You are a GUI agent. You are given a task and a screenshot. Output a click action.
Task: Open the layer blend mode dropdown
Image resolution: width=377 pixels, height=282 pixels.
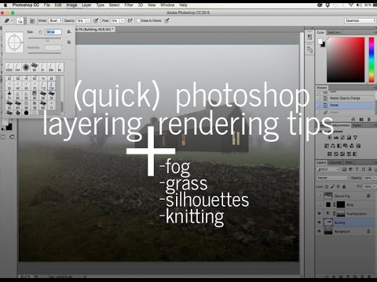tap(333, 178)
